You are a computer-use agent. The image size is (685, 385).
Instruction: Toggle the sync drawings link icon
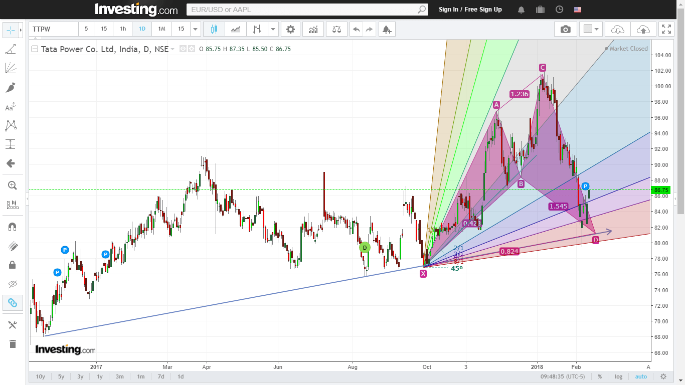click(x=13, y=303)
